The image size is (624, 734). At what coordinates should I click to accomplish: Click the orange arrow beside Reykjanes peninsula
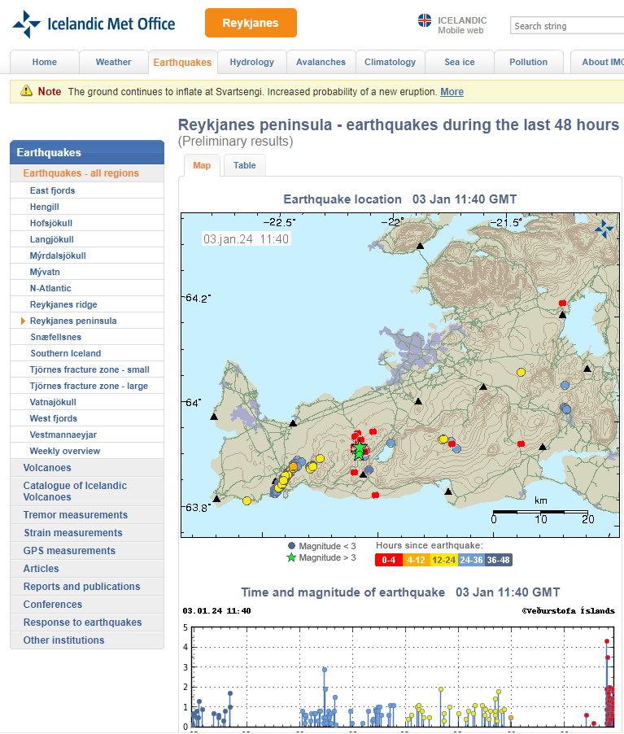(x=24, y=321)
